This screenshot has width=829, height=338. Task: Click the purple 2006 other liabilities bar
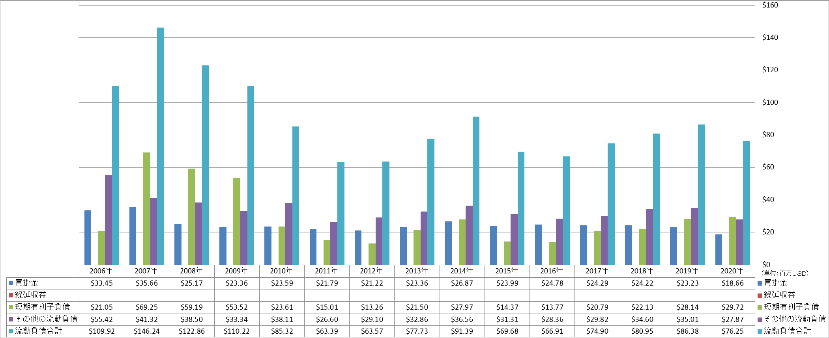pos(109,220)
